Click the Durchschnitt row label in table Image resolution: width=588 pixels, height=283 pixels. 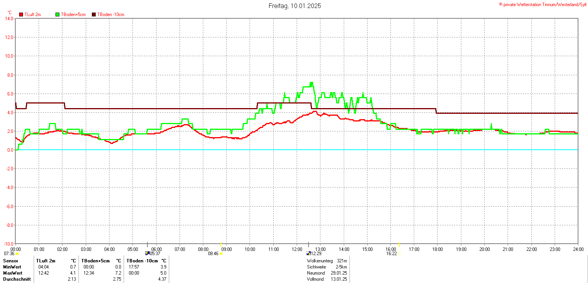[x=15, y=279]
